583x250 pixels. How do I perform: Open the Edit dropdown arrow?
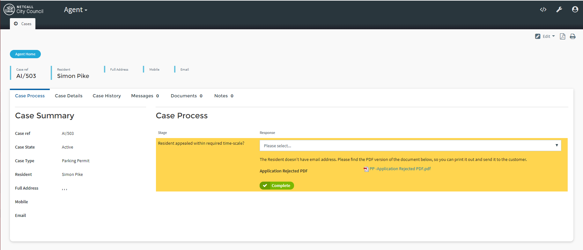[553, 36]
